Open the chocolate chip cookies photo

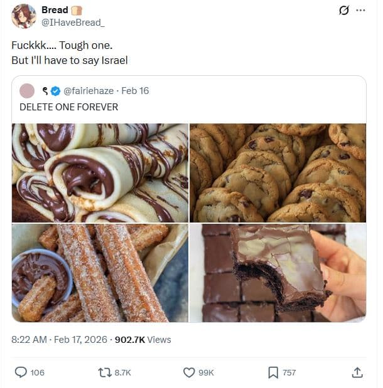[278, 172]
